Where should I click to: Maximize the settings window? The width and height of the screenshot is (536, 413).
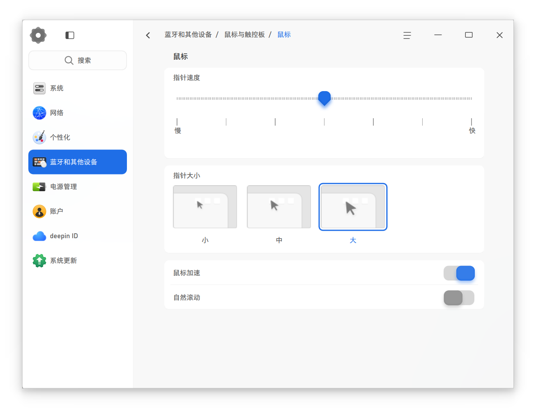[x=469, y=35]
